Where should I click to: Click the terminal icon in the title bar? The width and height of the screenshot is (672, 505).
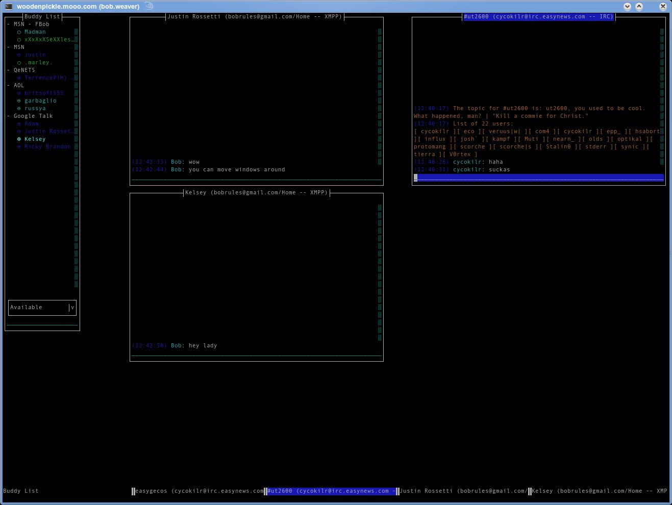coord(9,6)
